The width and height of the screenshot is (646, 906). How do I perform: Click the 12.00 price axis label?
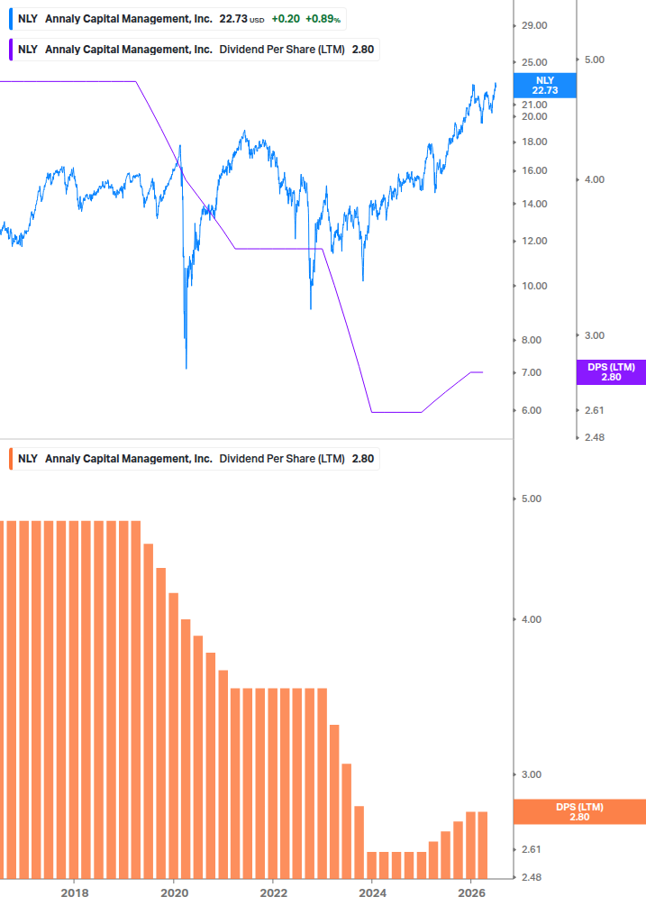pyautogui.click(x=534, y=241)
